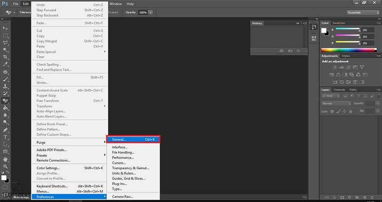The height and width of the screenshot is (202, 382).
Task: Select the Move tool
Action: [5, 28]
